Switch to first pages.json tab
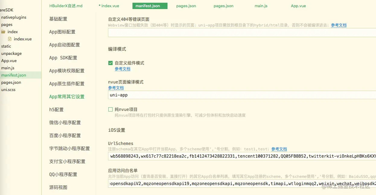 click(186, 6)
